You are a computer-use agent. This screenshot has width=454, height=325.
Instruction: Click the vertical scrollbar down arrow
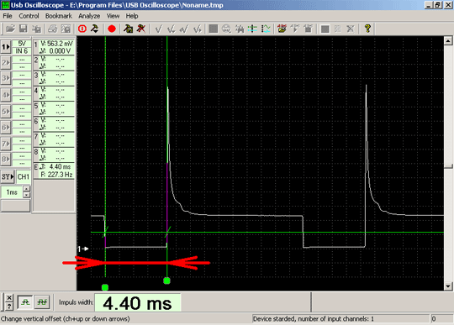(x=448, y=286)
